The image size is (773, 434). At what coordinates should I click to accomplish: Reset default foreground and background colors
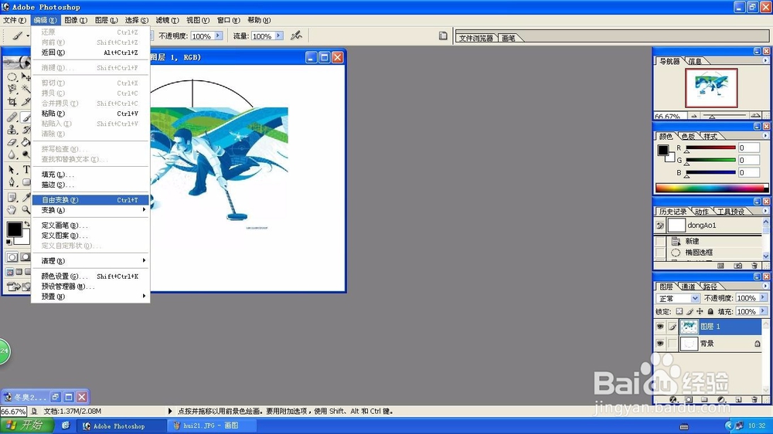pos(9,242)
